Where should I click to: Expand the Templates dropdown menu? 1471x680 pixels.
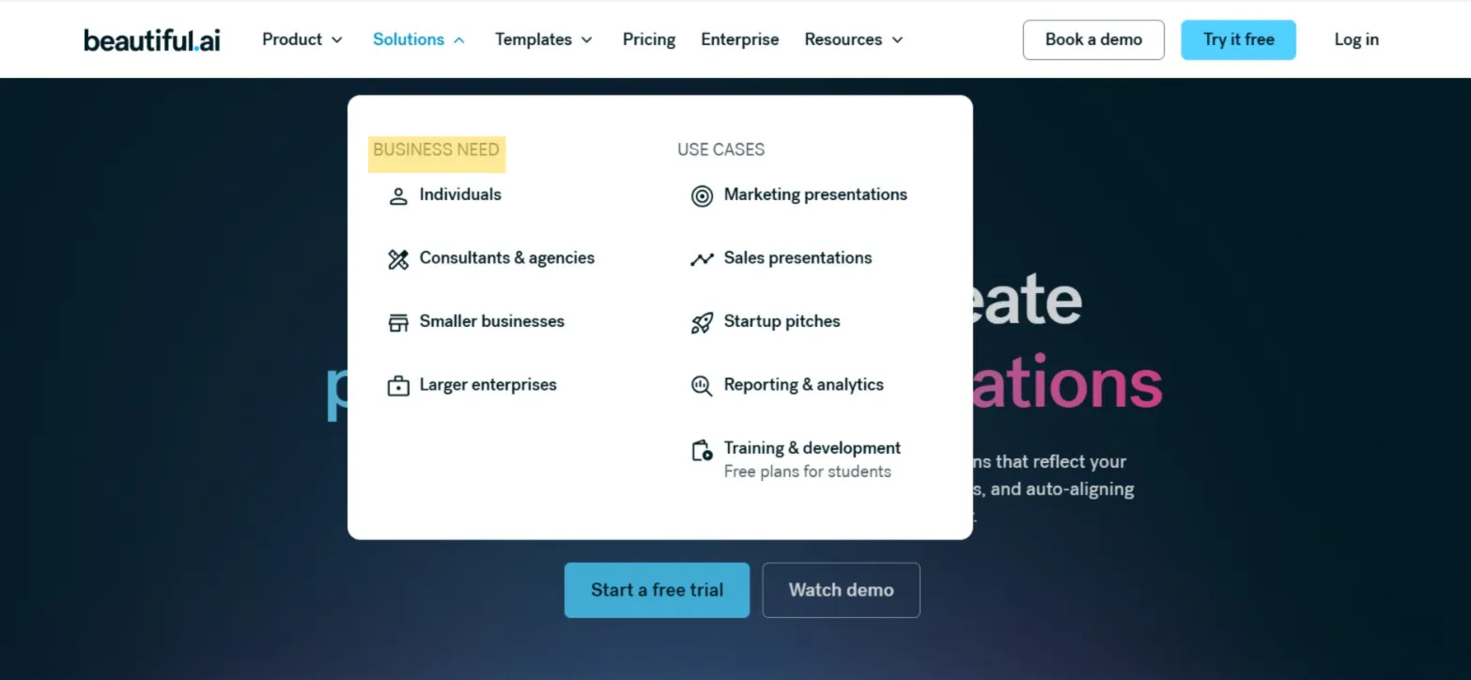544,39
